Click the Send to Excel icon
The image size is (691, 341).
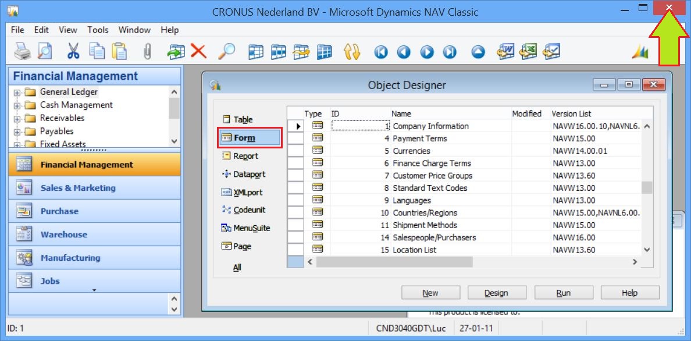coord(529,51)
